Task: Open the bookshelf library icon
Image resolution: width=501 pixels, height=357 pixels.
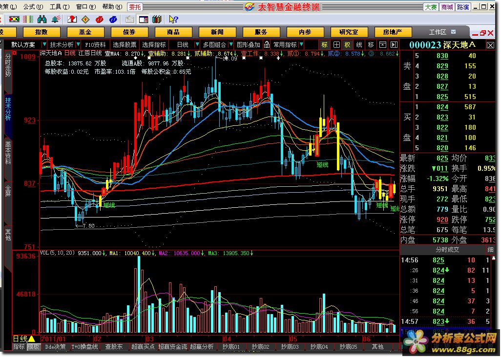Action: pyautogui.click(x=157, y=20)
